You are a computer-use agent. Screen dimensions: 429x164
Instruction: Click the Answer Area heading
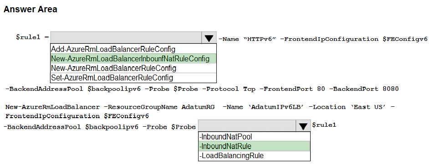pos(31,9)
